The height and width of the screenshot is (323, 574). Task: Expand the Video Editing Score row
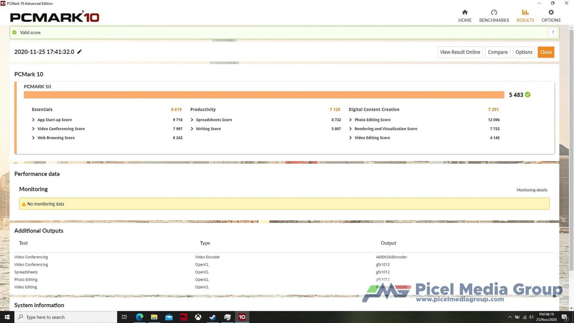[350, 138]
